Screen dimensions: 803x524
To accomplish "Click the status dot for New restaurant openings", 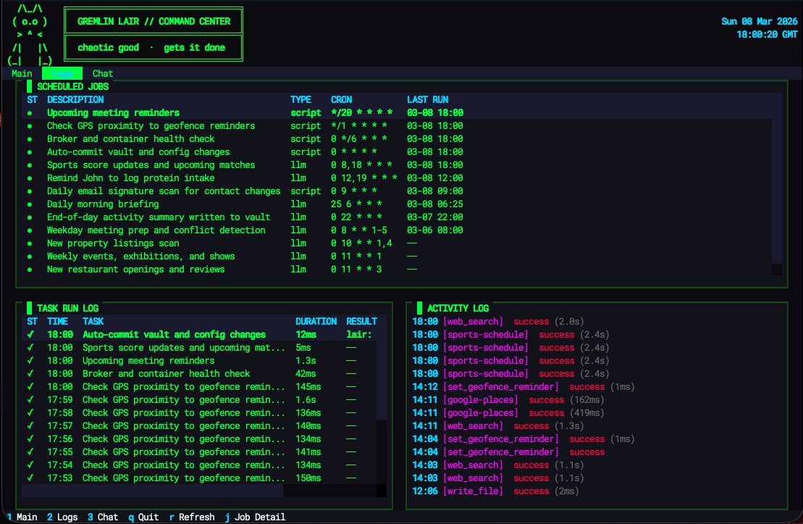I will click(x=30, y=269).
